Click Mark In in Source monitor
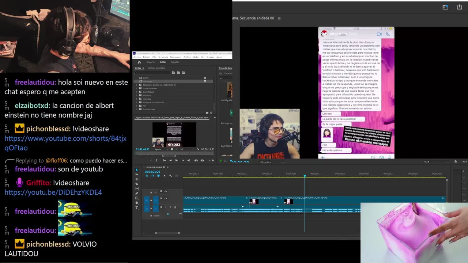The height and width of the screenshot is (263, 468). click(151, 160)
